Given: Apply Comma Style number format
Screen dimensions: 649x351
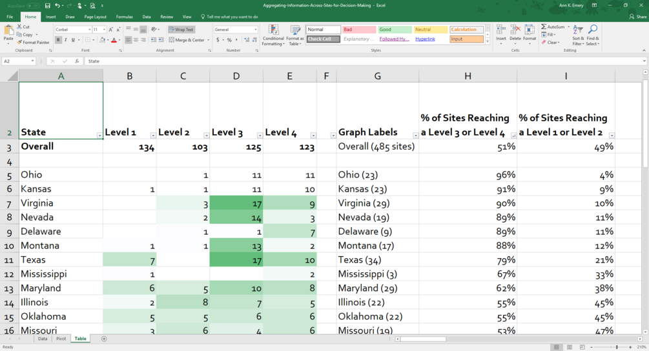Looking at the screenshot, I should click(x=237, y=40).
